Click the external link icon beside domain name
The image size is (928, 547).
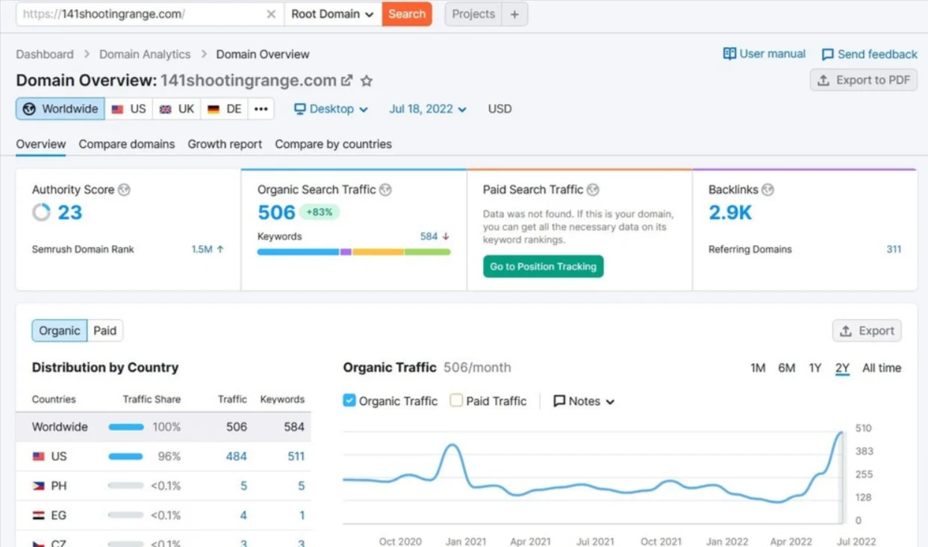click(347, 81)
